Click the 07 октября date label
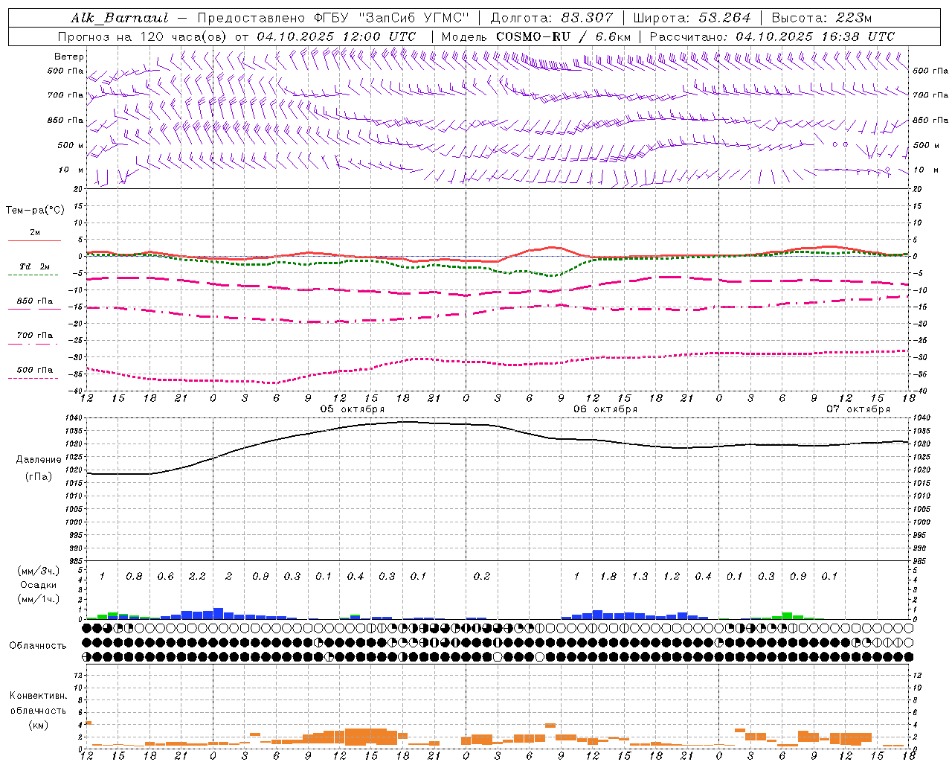 pos(858,409)
